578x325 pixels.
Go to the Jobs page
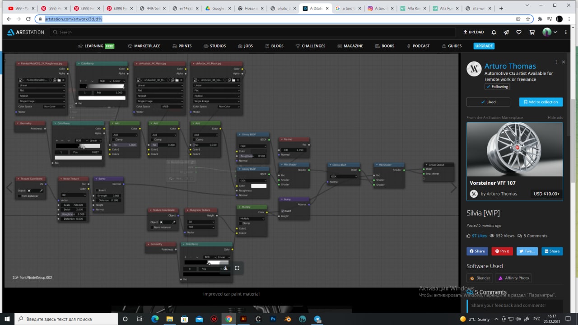coord(246,46)
